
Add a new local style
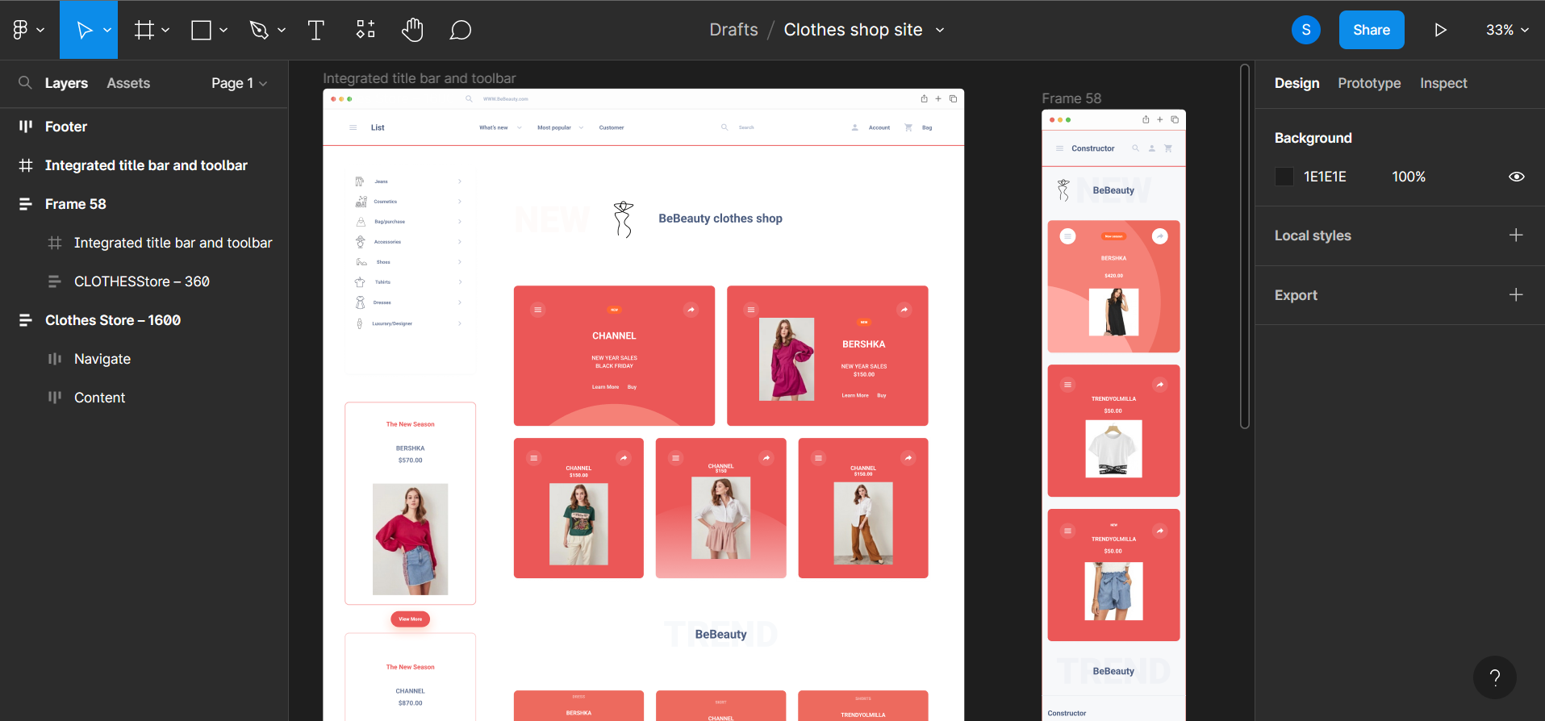[x=1515, y=235]
